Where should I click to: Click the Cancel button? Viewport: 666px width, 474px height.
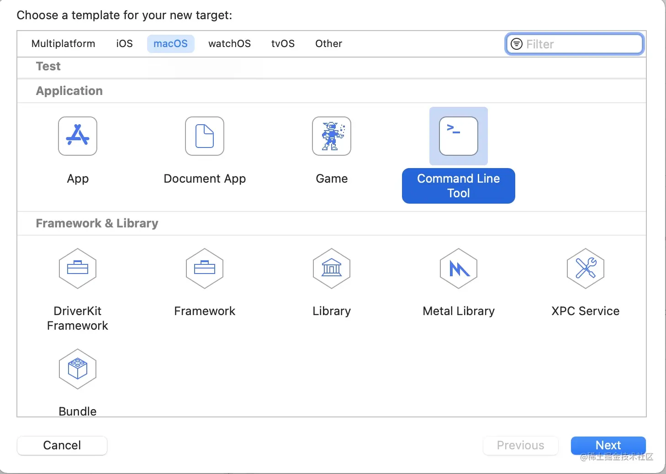62,445
